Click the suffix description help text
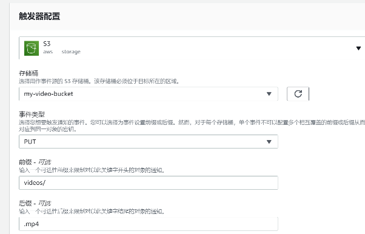 92,212
